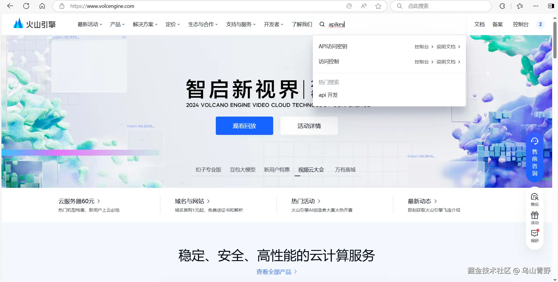Open the favorites list icon

click(x=520, y=6)
